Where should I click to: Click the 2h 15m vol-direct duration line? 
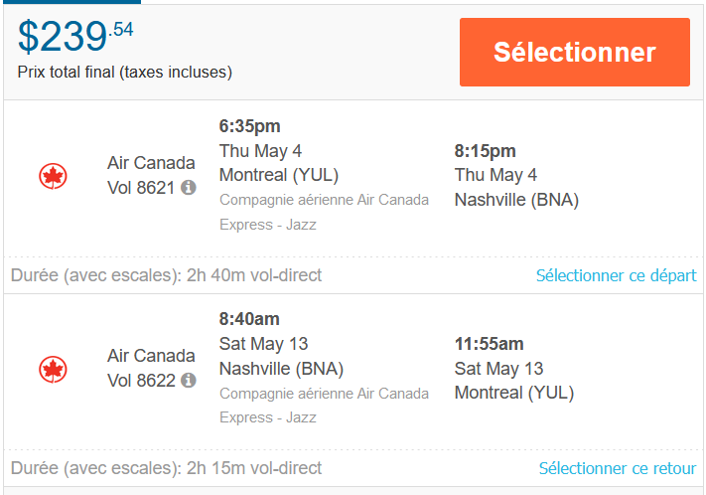click(166, 468)
